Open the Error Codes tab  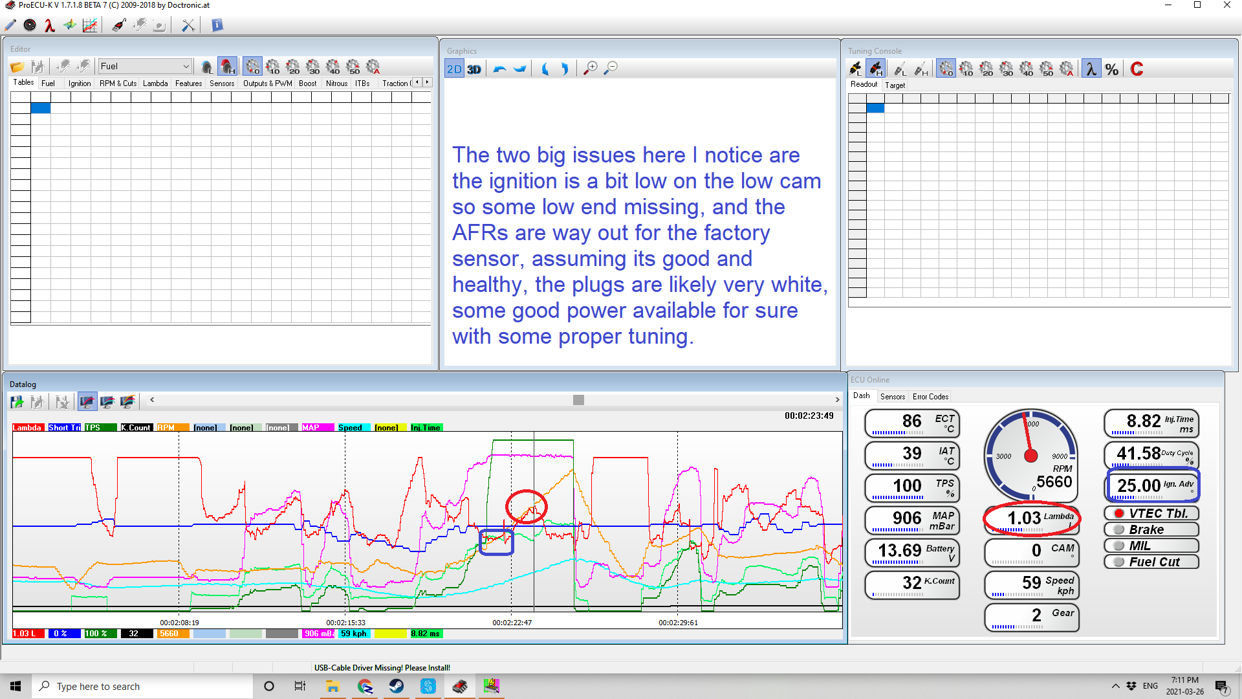[930, 397]
